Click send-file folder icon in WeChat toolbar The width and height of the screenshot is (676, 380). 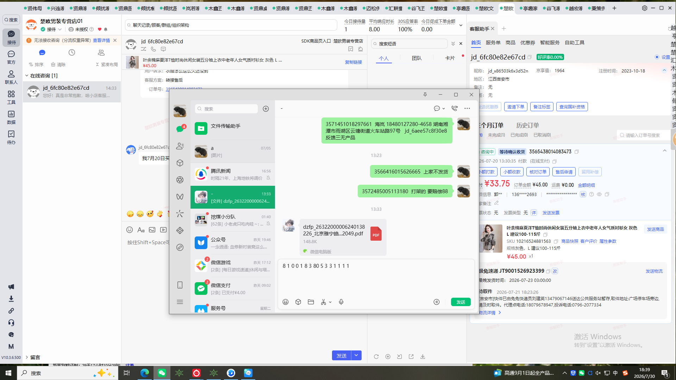[x=311, y=302]
